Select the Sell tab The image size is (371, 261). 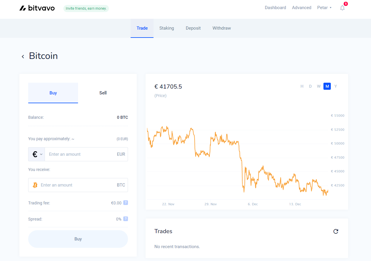click(x=103, y=93)
